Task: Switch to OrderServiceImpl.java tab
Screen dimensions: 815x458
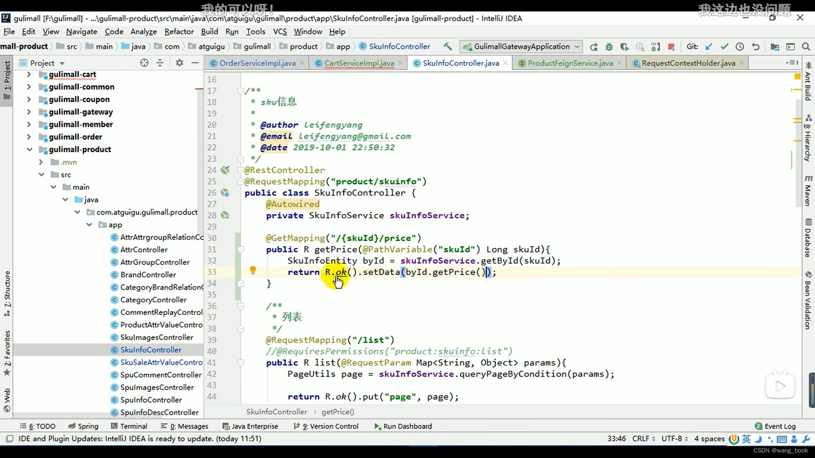Action: 257,63
